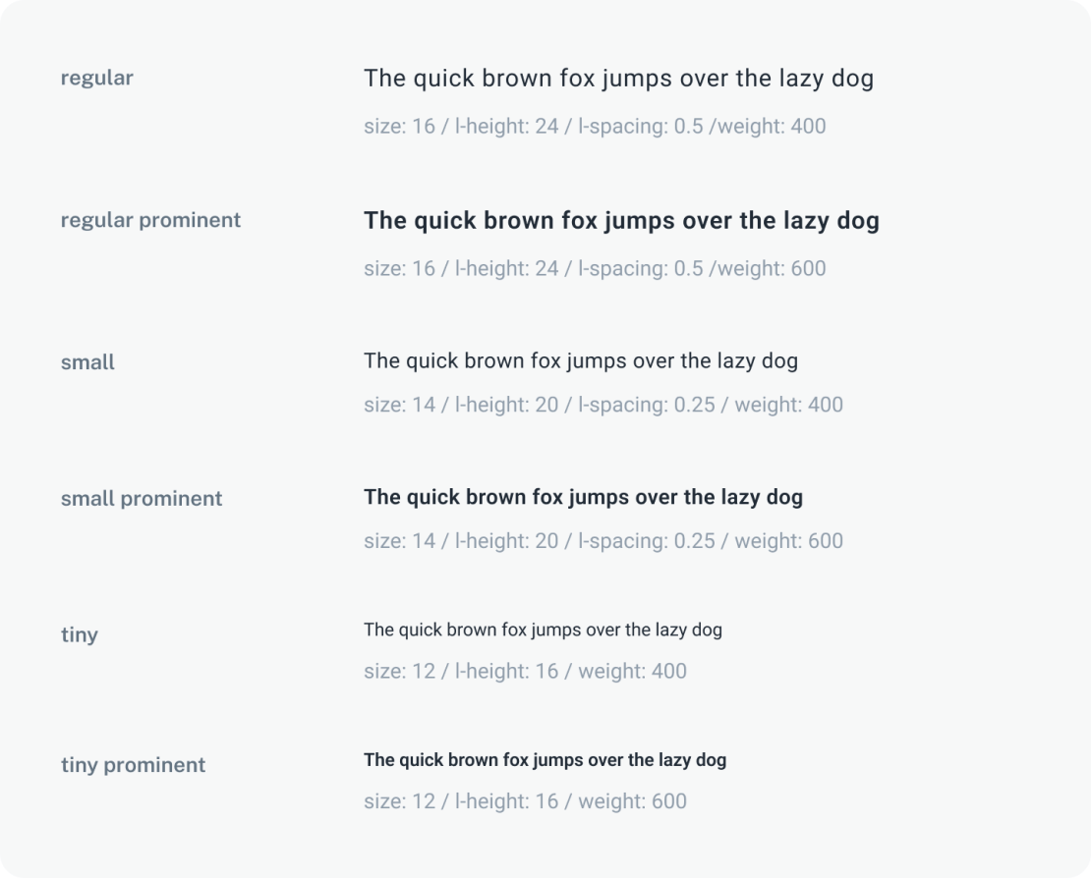
Task: Click the size 12 weight 400 spec line
Action: [525, 672]
